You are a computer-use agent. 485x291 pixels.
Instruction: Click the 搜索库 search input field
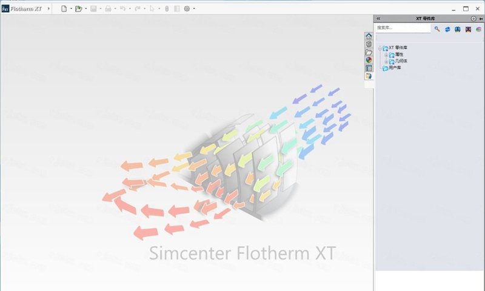[x=403, y=28]
